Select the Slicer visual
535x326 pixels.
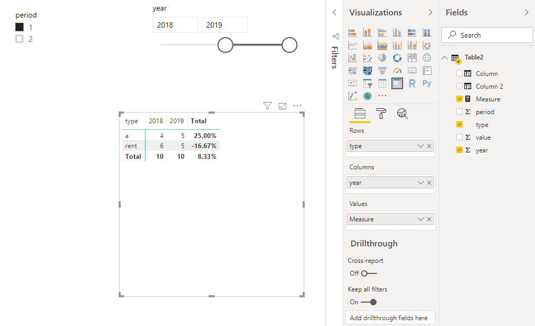tap(367, 83)
